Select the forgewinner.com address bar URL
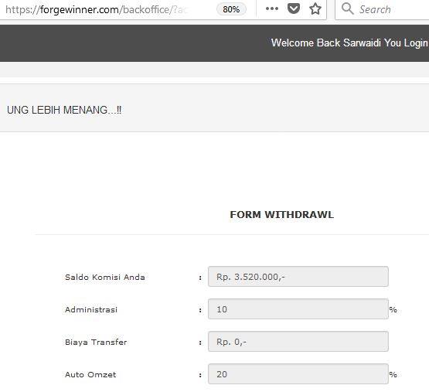The width and height of the screenshot is (429, 392). 97,9
